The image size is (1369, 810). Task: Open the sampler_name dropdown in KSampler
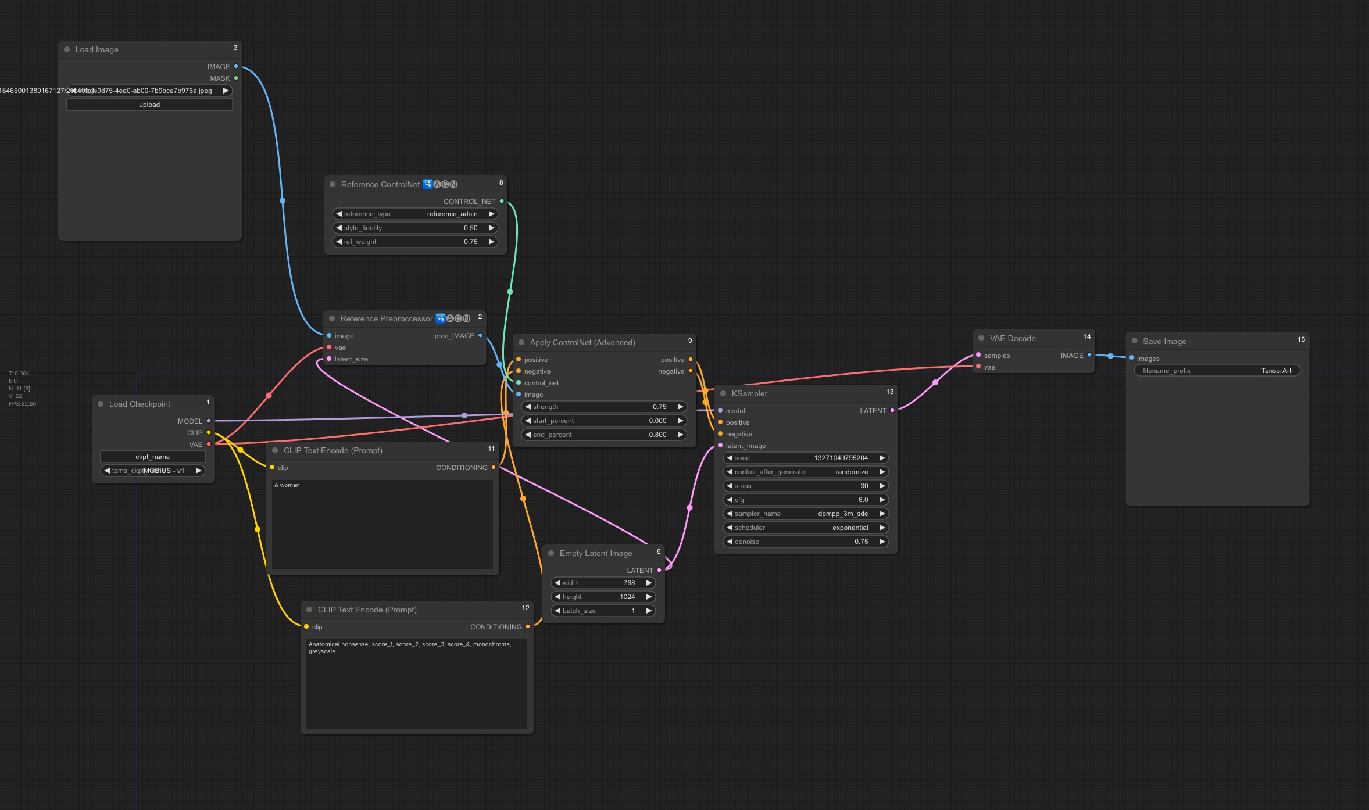click(x=806, y=514)
